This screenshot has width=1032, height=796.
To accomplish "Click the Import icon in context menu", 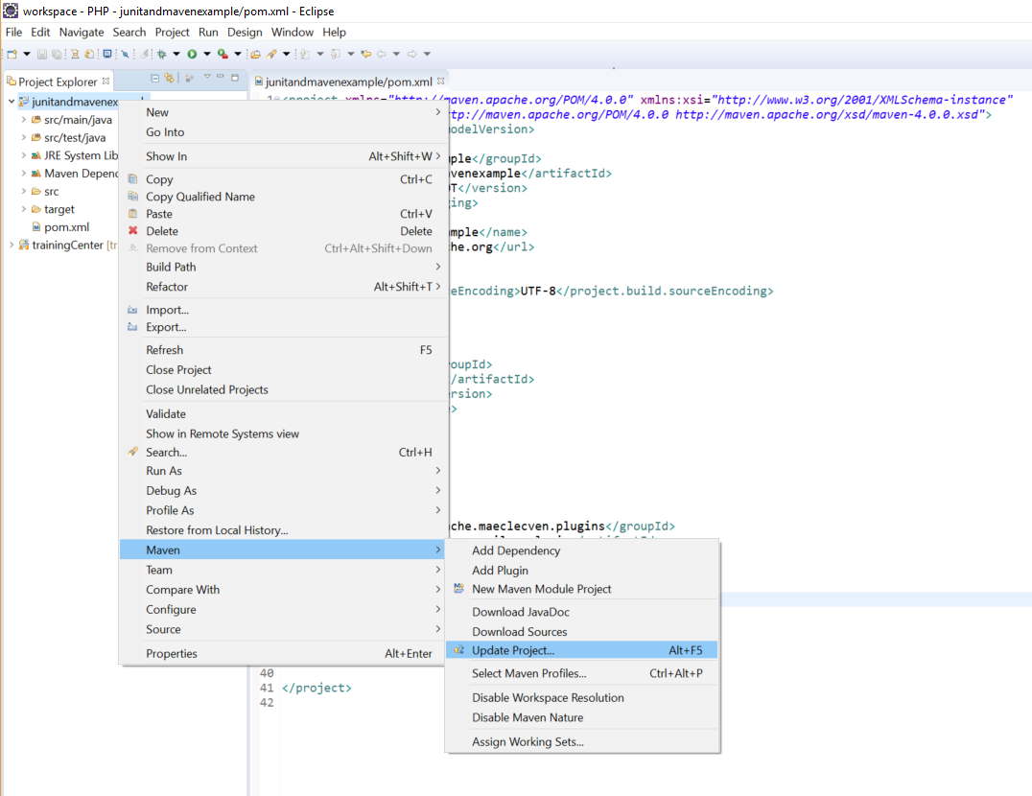I will [133, 309].
